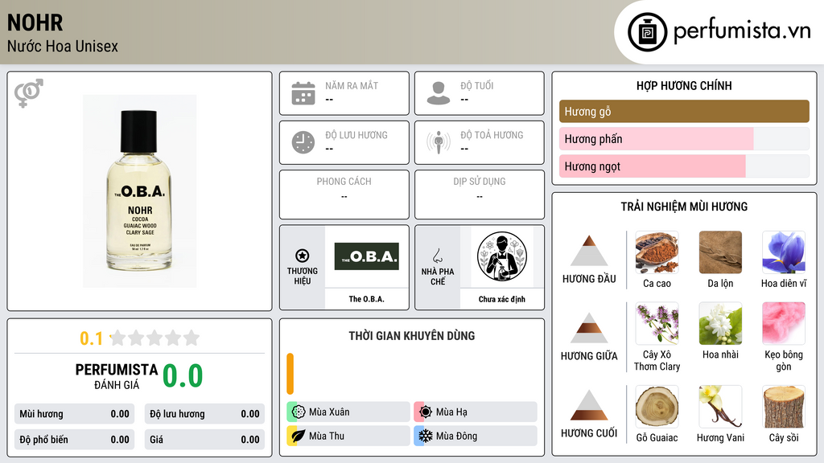Click the Hương ngọt accord bar
The width and height of the screenshot is (824, 463).
coord(684,166)
